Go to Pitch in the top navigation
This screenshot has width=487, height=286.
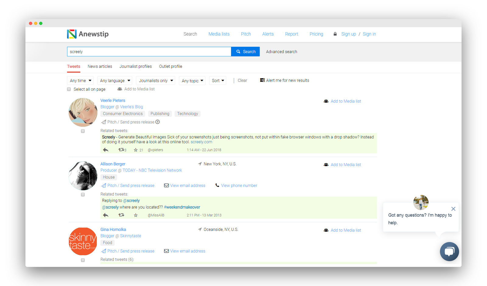[246, 34]
